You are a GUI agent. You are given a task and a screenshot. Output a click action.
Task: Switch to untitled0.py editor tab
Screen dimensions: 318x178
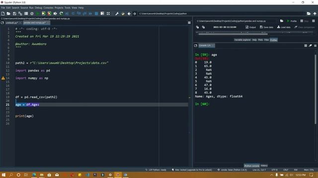click(x=11, y=23)
